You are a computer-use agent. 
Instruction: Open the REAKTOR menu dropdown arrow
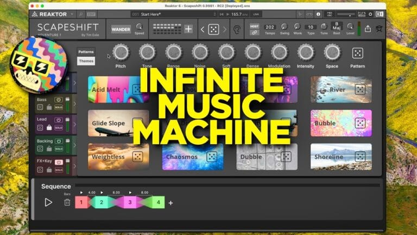coord(72,14)
